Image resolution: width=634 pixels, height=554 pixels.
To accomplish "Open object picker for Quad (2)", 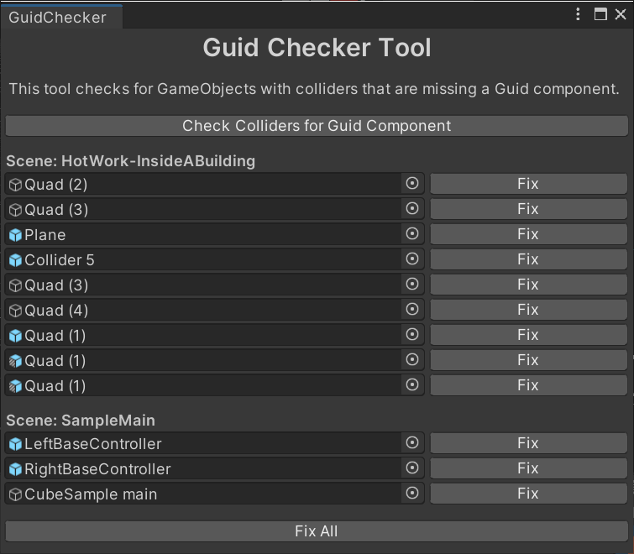I will pos(411,184).
